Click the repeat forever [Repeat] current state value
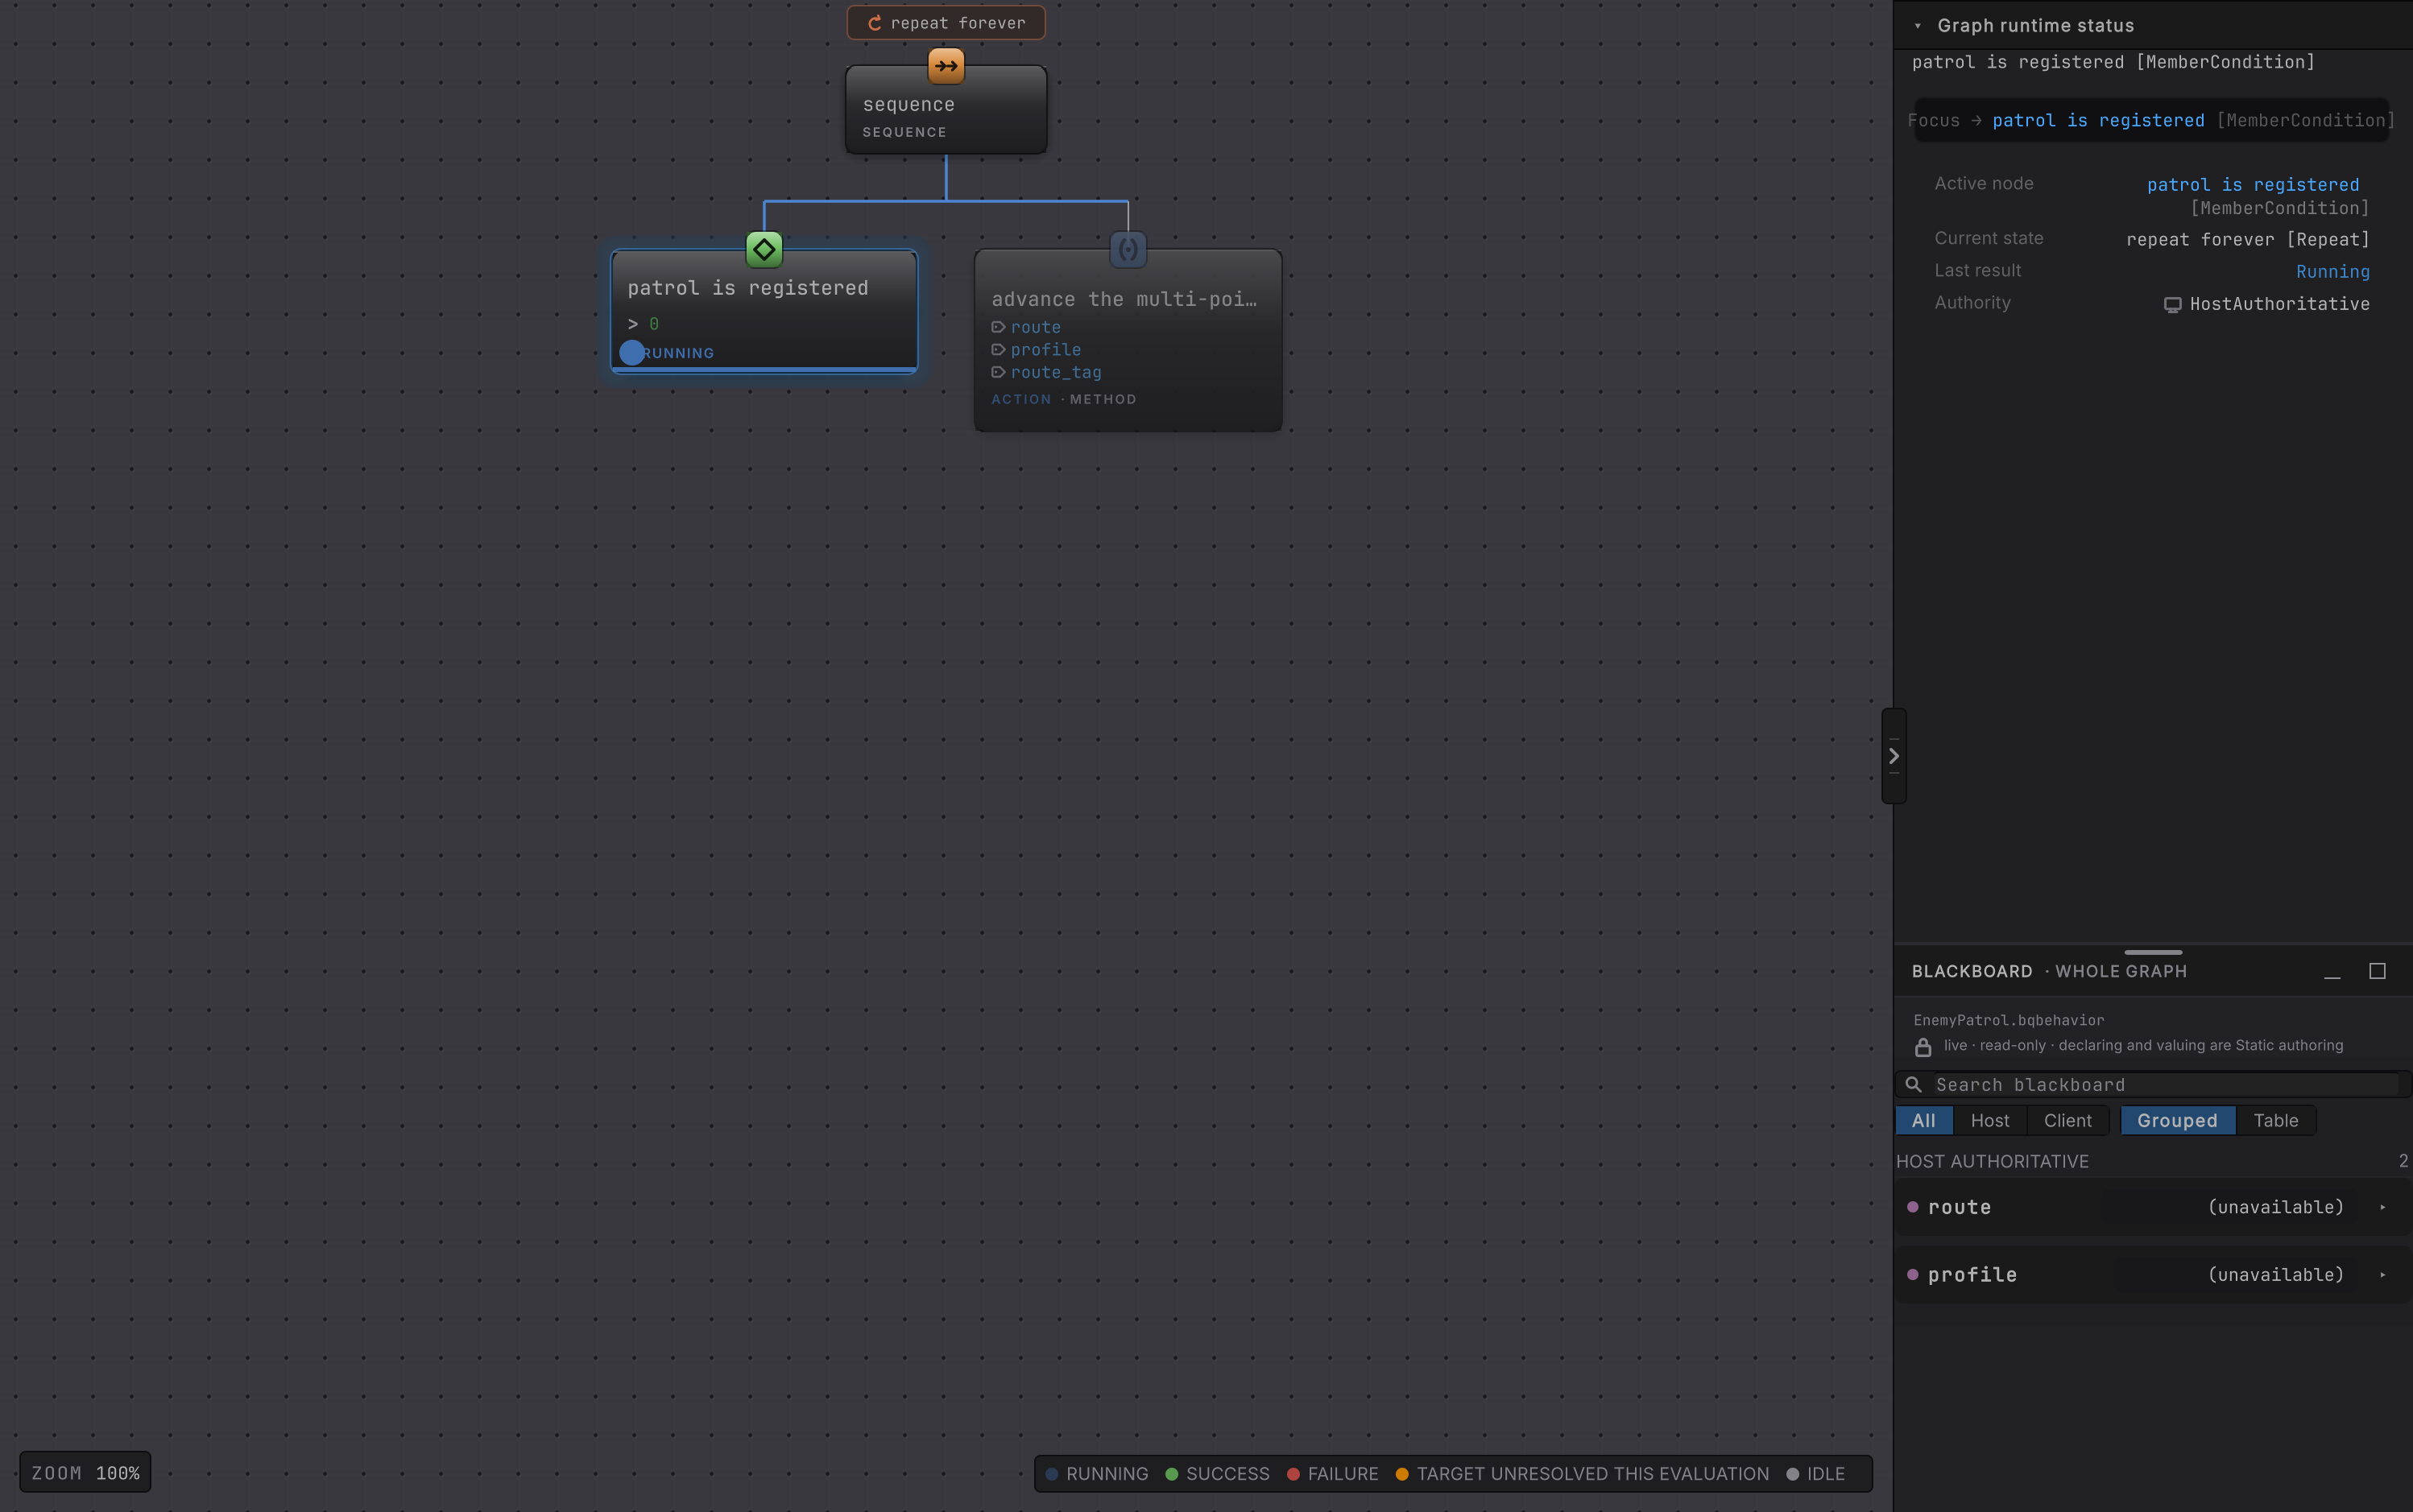 coord(2247,239)
